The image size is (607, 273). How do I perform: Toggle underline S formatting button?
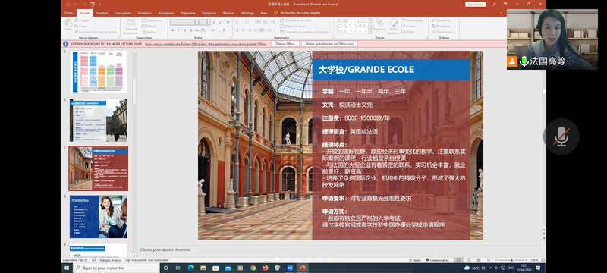point(184,30)
